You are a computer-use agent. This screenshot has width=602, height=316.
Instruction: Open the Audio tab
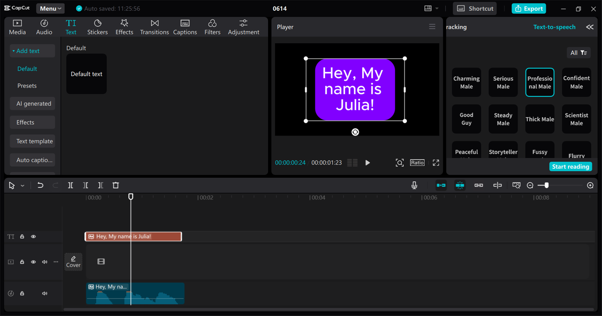44,27
